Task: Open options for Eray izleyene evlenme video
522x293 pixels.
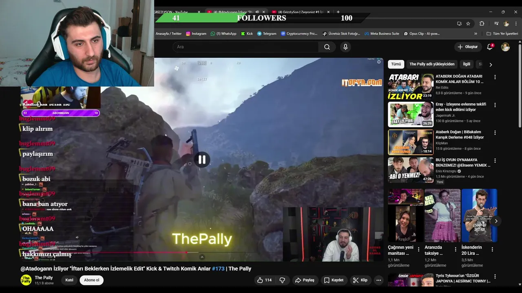Action: (495, 105)
